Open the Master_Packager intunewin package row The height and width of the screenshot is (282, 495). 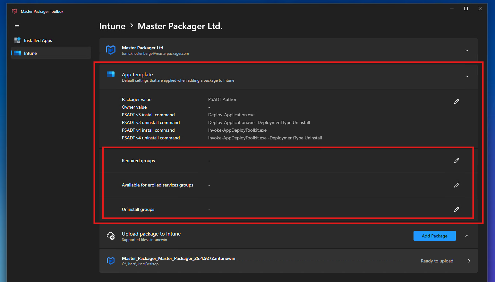pyautogui.click(x=288, y=261)
